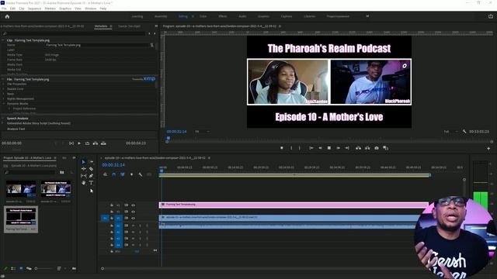Step forward one frame in Program monitor
The height and width of the screenshot is (279, 497).
(339, 148)
